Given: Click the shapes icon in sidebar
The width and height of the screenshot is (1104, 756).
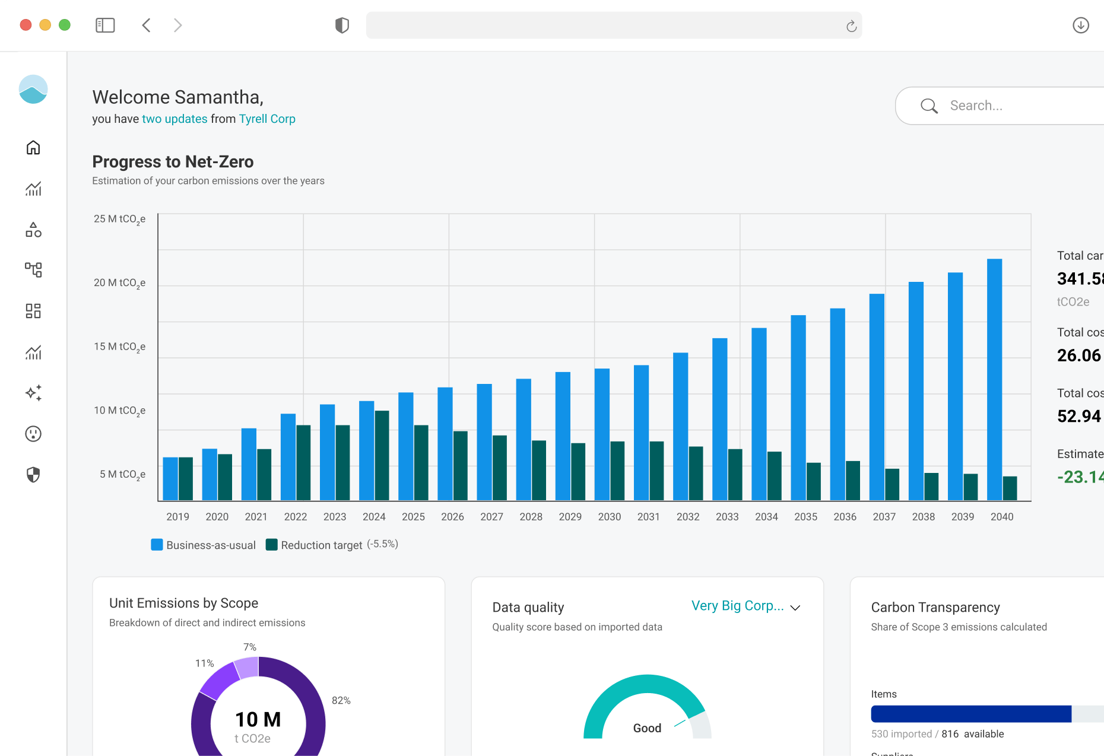Looking at the screenshot, I should [33, 230].
